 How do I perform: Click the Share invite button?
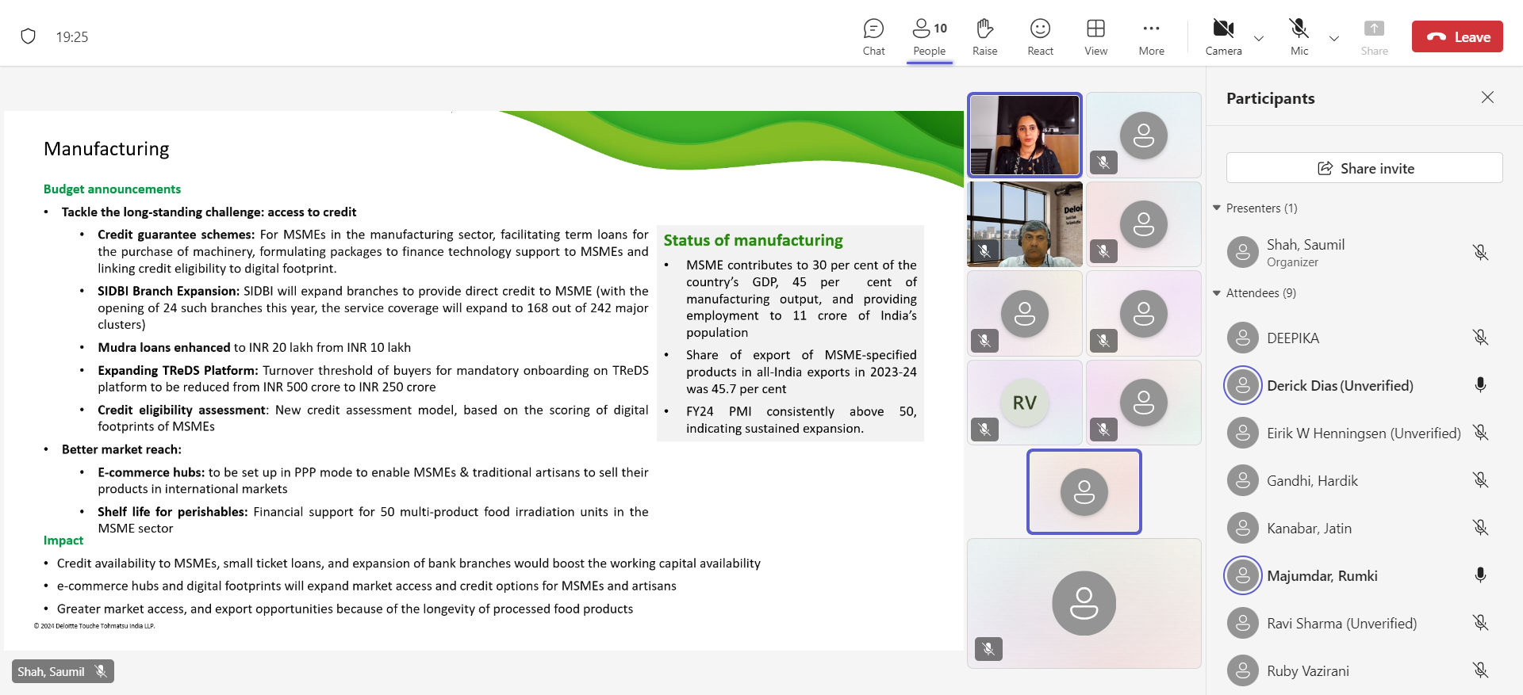(x=1364, y=168)
